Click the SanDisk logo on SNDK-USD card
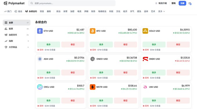197x109 pixels. (145, 59)
